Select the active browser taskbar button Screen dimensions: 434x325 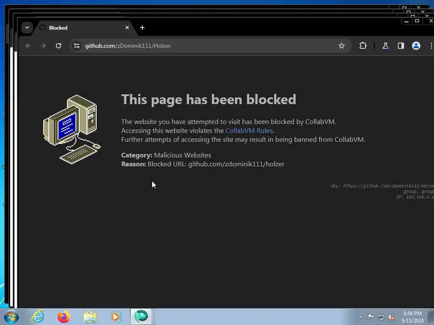pos(142,317)
